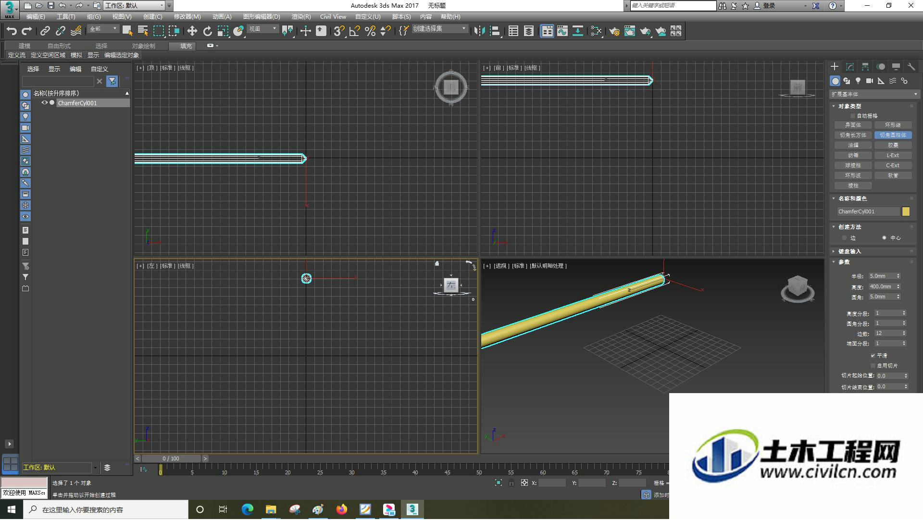Collapse the 对象类型 rollout
Screen dimensions: 923x520
point(850,106)
